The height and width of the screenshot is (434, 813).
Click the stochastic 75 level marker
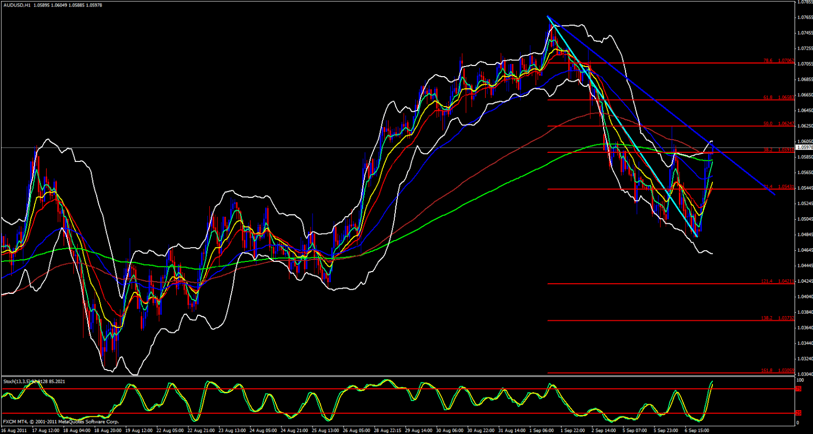click(x=798, y=389)
